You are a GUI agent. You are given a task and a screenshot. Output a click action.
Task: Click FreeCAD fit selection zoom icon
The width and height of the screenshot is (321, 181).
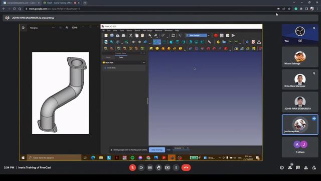(112, 42)
